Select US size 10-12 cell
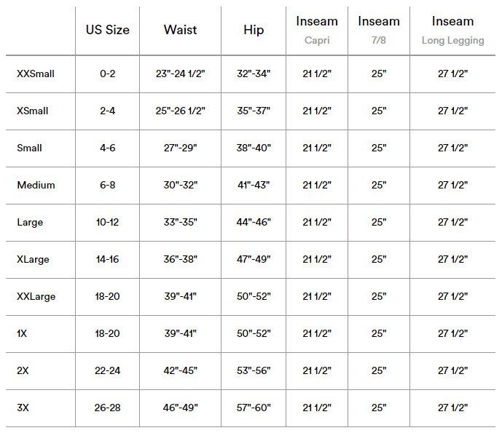Image resolution: width=502 pixels, height=433 pixels. 107,222
